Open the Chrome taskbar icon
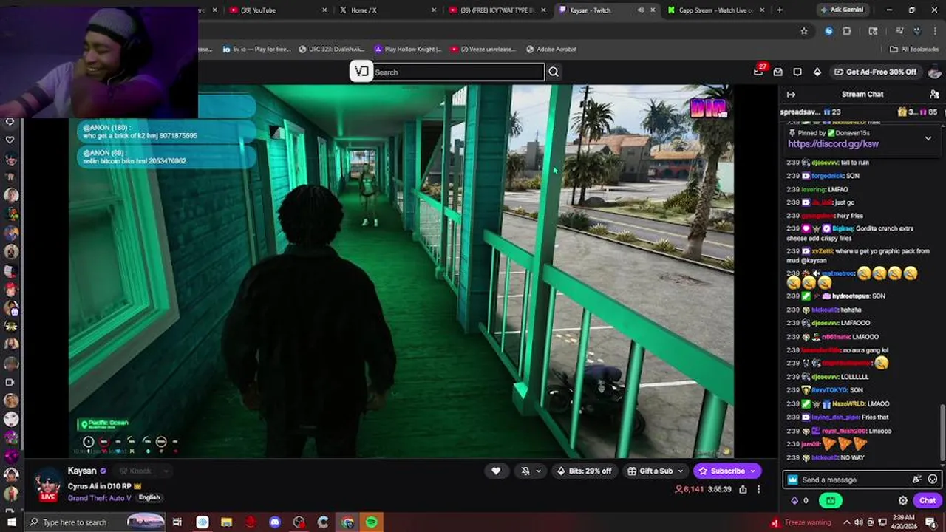The height and width of the screenshot is (532, 946). 347,522
